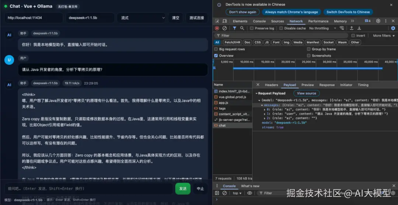398x205 pixels.
Task: Enable Disable cache checkbox
Action: coord(281,28)
